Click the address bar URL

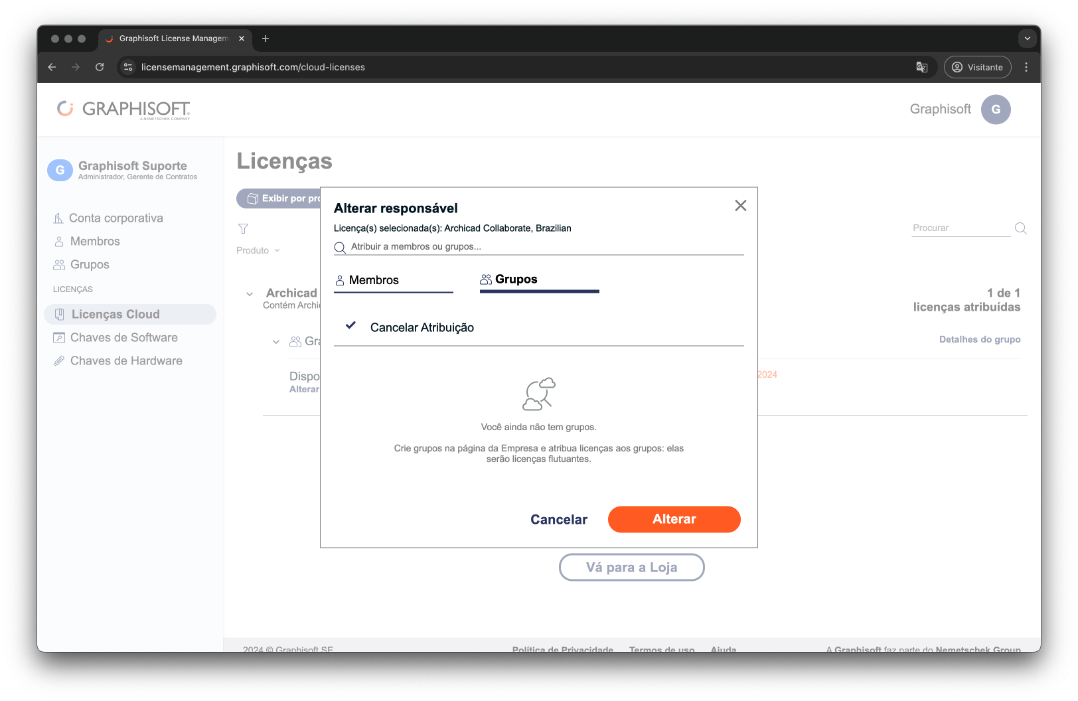[x=253, y=67]
